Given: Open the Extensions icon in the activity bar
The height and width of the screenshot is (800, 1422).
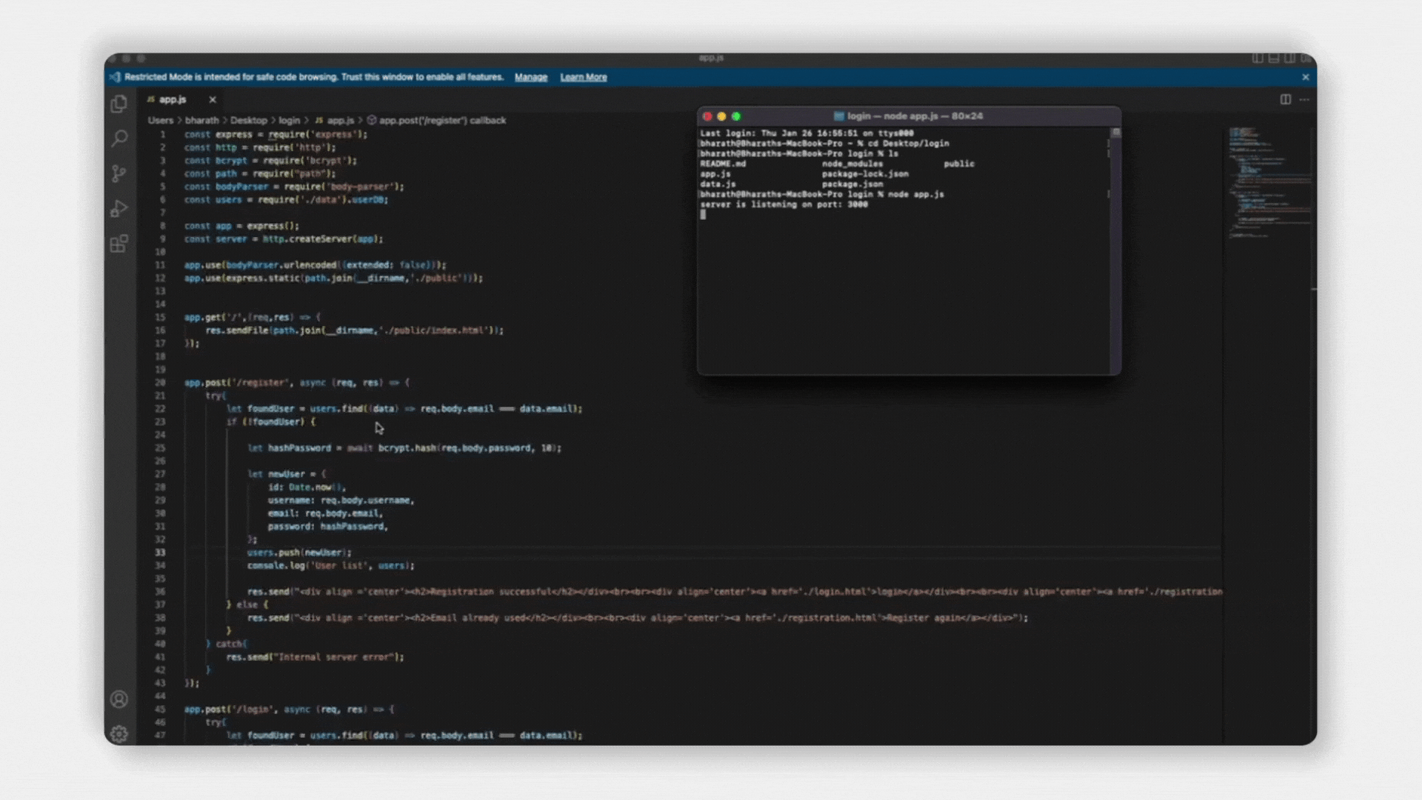Looking at the screenshot, I should (118, 244).
